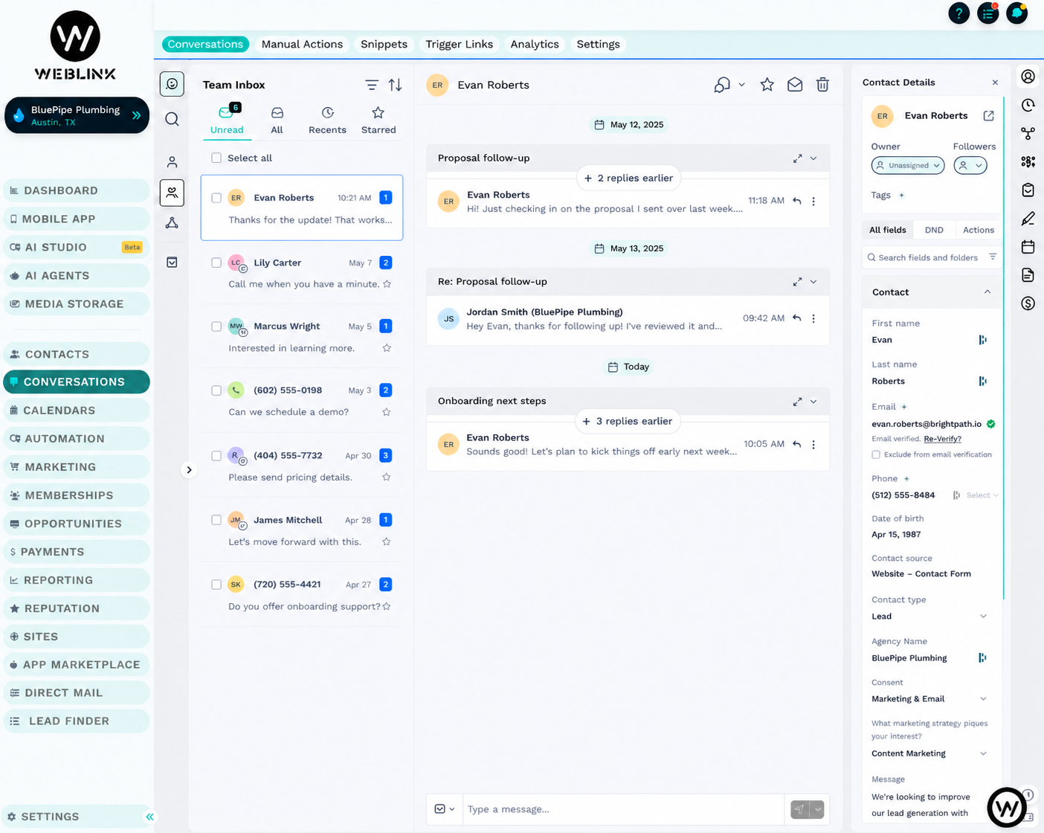This screenshot has width=1044, height=833.
Task: Click the Re-Verify? email link
Action: click(942, 439)
